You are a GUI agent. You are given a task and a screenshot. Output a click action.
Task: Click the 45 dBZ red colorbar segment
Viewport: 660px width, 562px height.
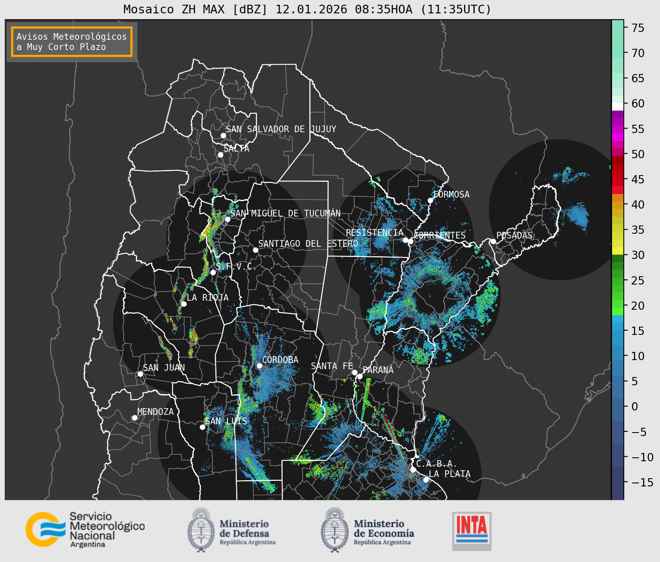click(617, 182)
